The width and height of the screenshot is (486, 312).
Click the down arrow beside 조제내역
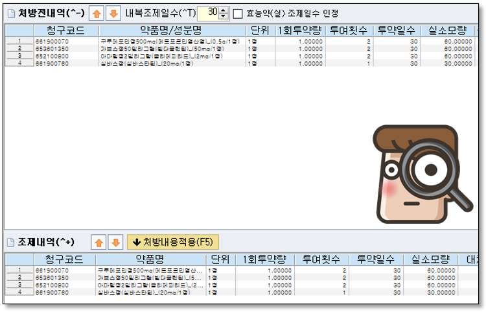tap(115, 242)
